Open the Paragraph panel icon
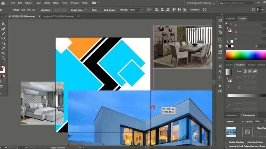266x149 pixels. tap(220, 72)
